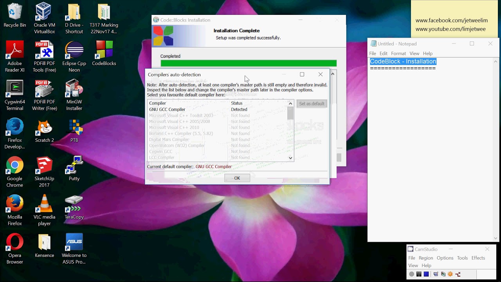Click the compiler list's scroll up arrow
The image size is (501, 282).
(x=290, y=103)
